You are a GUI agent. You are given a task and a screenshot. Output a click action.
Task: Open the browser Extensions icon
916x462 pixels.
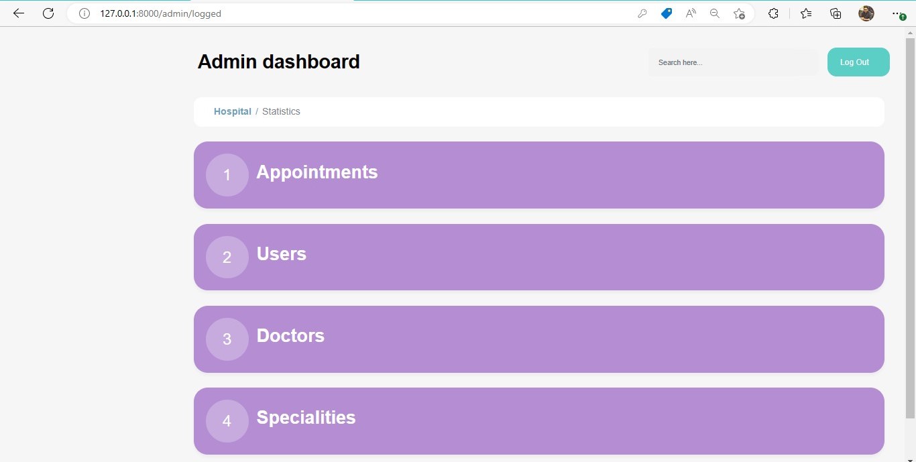pyautogui.click(x=773, y=13)
